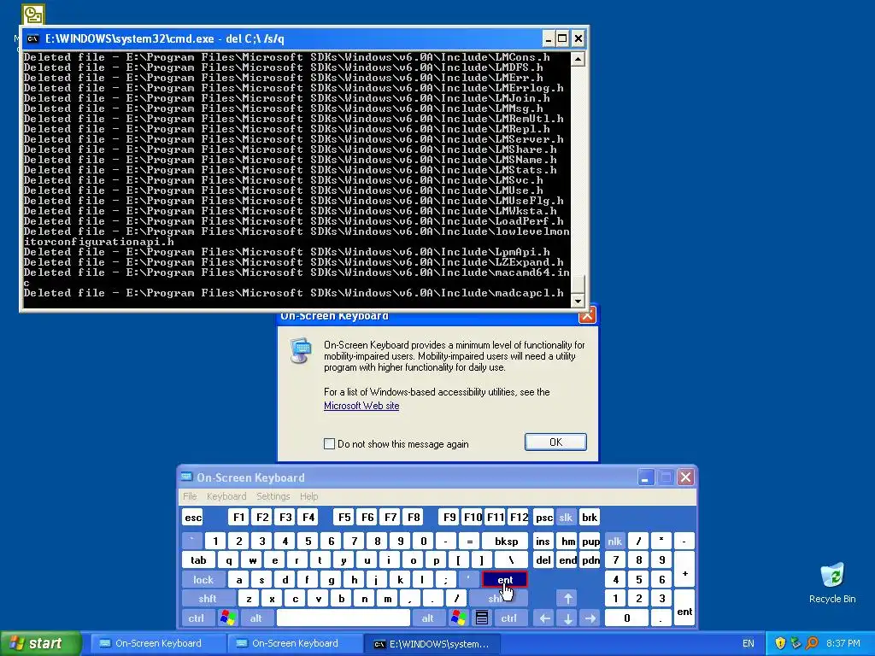Click the left arrow key on keyboard
The image size is (875, 656).
pos(544,618)
